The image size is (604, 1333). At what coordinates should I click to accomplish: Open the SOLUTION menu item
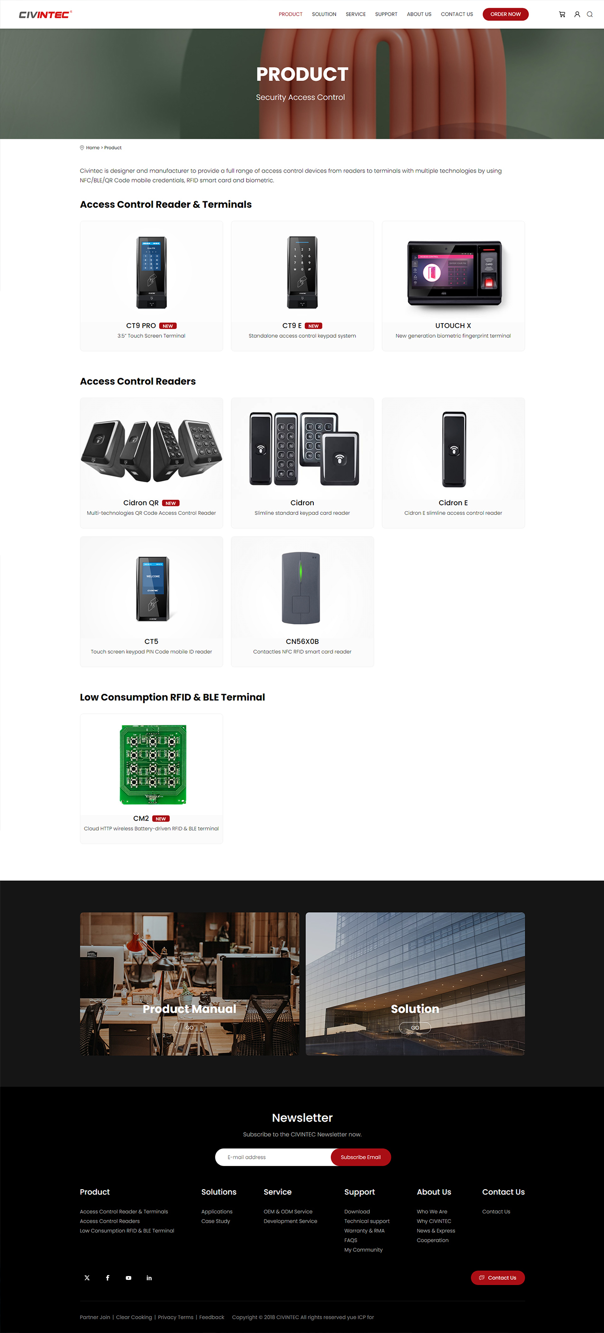324,15
